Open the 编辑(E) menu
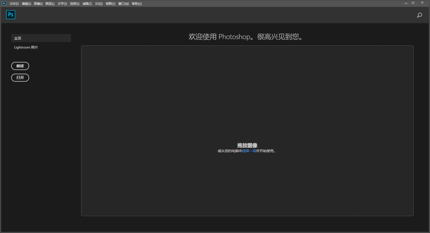Screen dimensions: 430x233 point(26,4)
